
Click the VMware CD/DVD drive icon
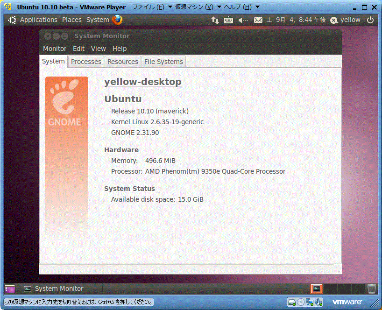click(x=301, y=302)
